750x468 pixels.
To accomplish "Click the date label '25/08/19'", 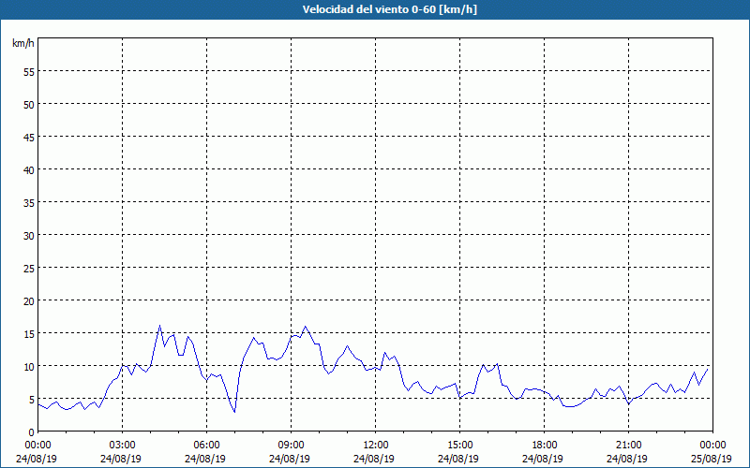I will pos(712,459).
